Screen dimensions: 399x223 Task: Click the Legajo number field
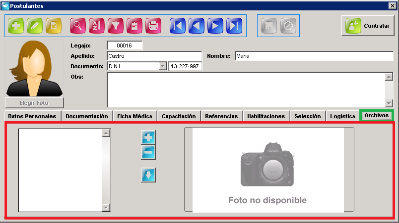pos(125,45)
